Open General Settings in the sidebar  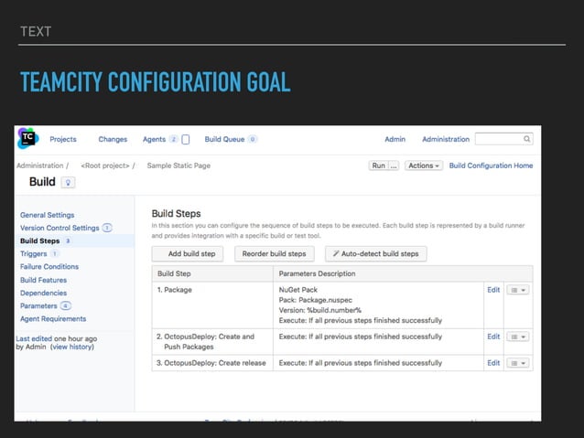pyautogui.click(x=48, y=215)
